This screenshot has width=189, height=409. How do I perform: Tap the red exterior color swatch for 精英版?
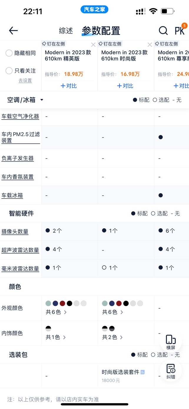[x=62, y=303]
